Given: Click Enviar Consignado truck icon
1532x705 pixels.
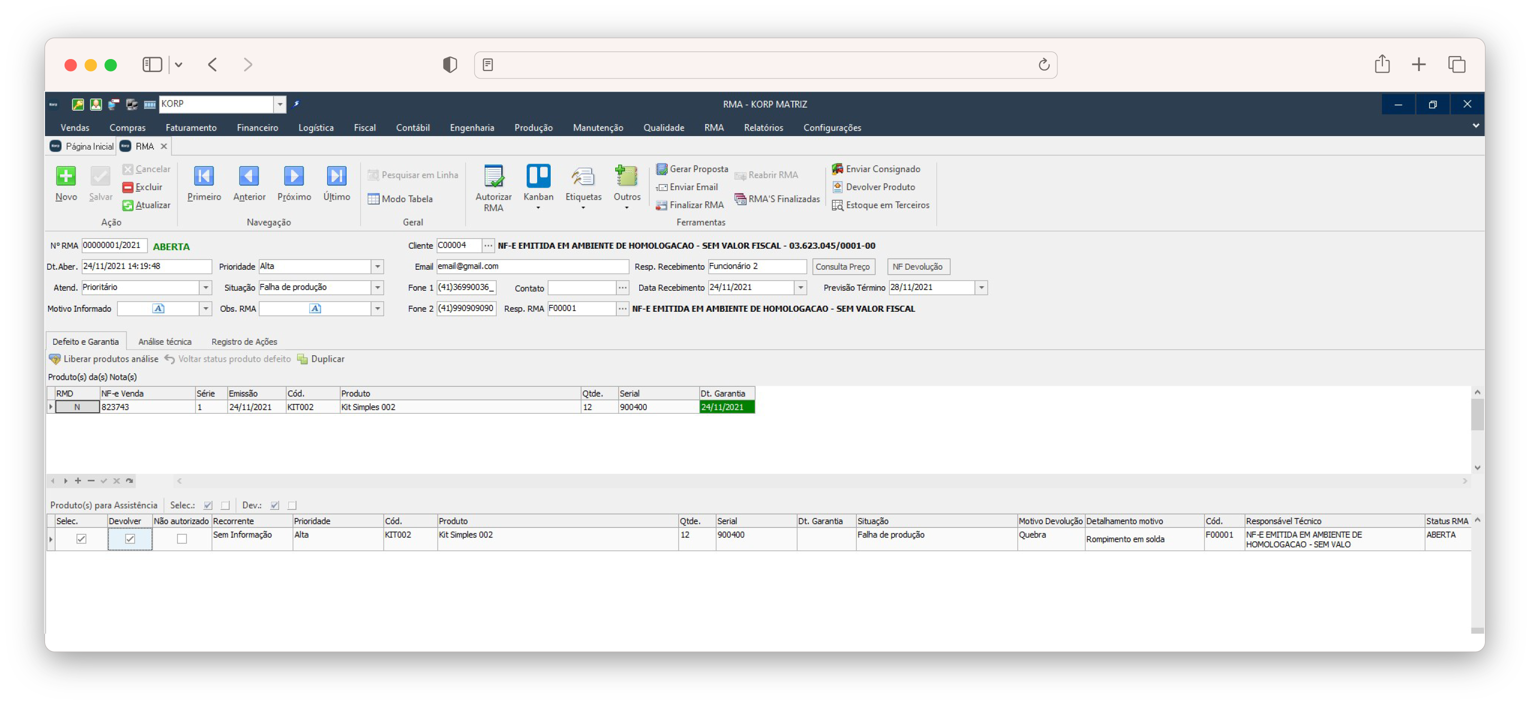Looking at the screenshot, I should tap(837, 169).
